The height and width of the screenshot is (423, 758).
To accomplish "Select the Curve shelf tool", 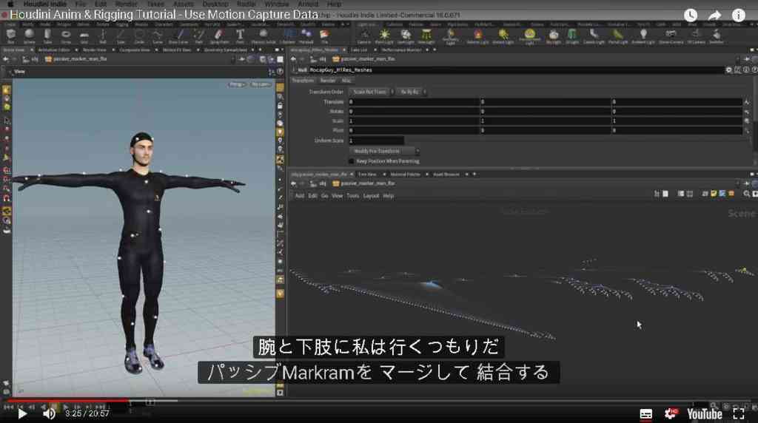I will 158,35.
